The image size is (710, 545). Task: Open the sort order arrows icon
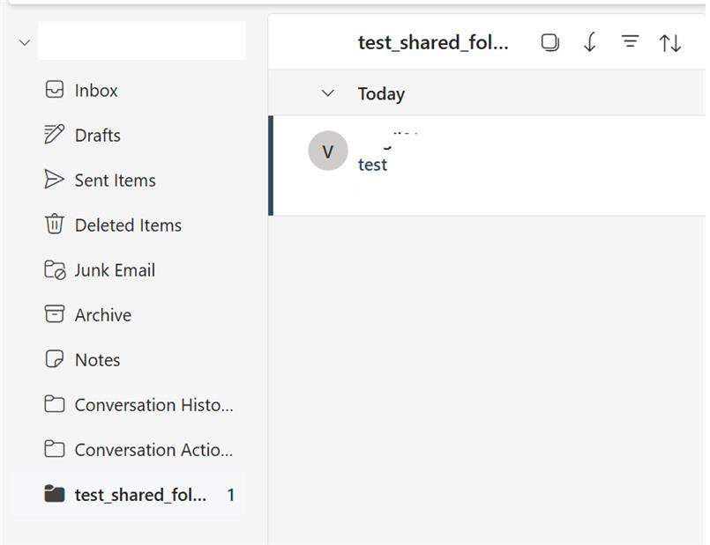(x=670, y=41)
